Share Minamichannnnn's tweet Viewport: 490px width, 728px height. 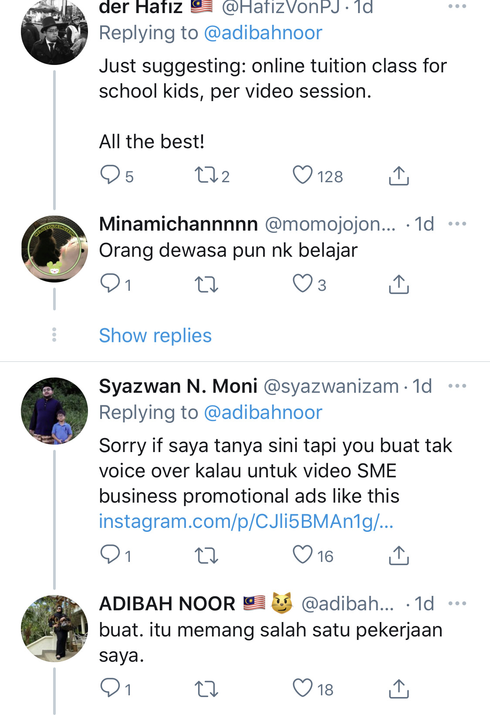coord(399,284)
